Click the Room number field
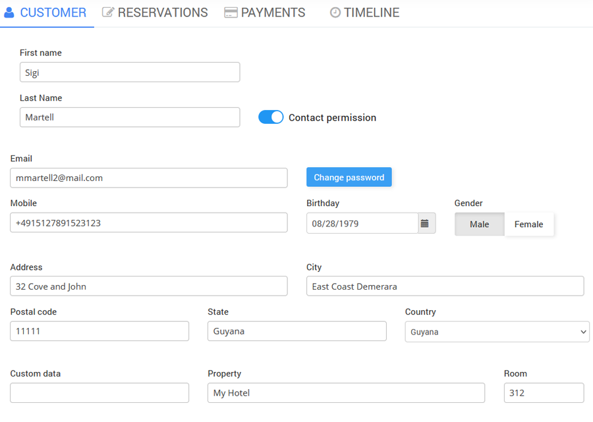 click(544, 393)
